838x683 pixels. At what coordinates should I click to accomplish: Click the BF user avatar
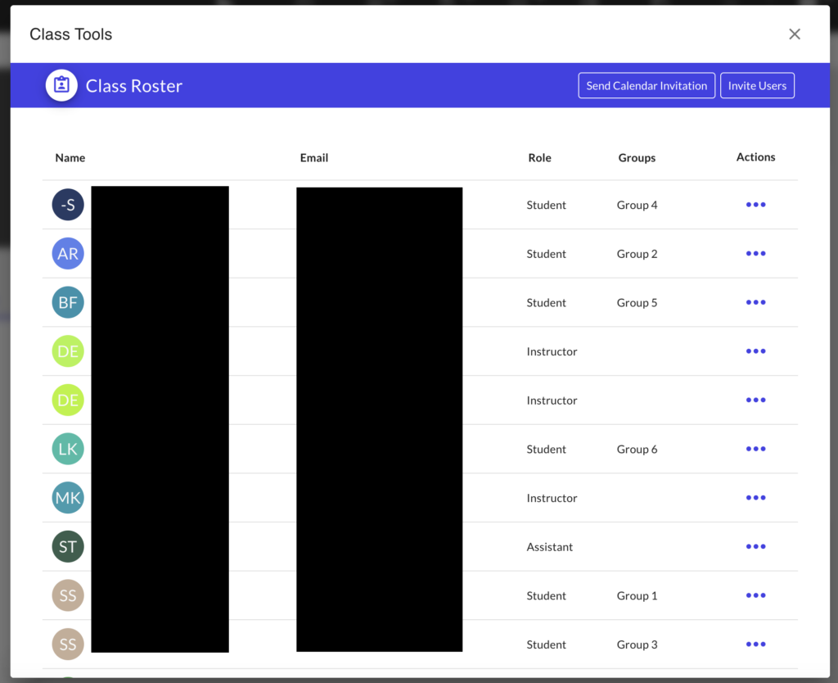[68, 302]
